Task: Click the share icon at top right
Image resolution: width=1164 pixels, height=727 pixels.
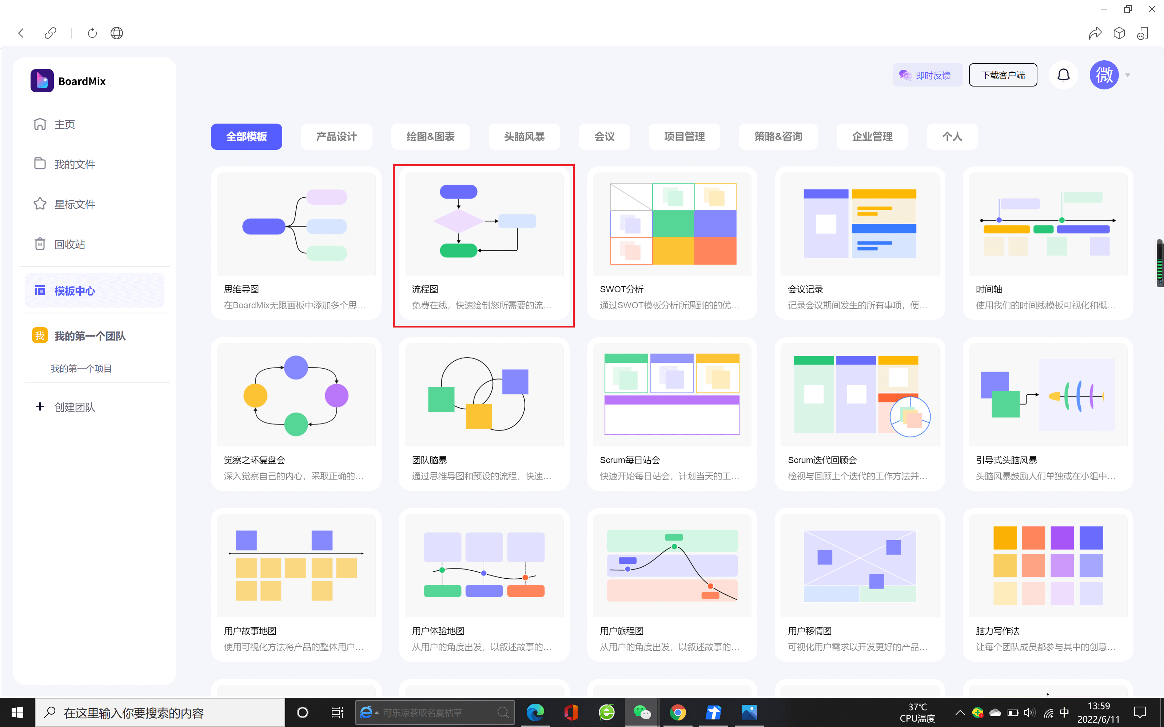Action: (1096, 33)
